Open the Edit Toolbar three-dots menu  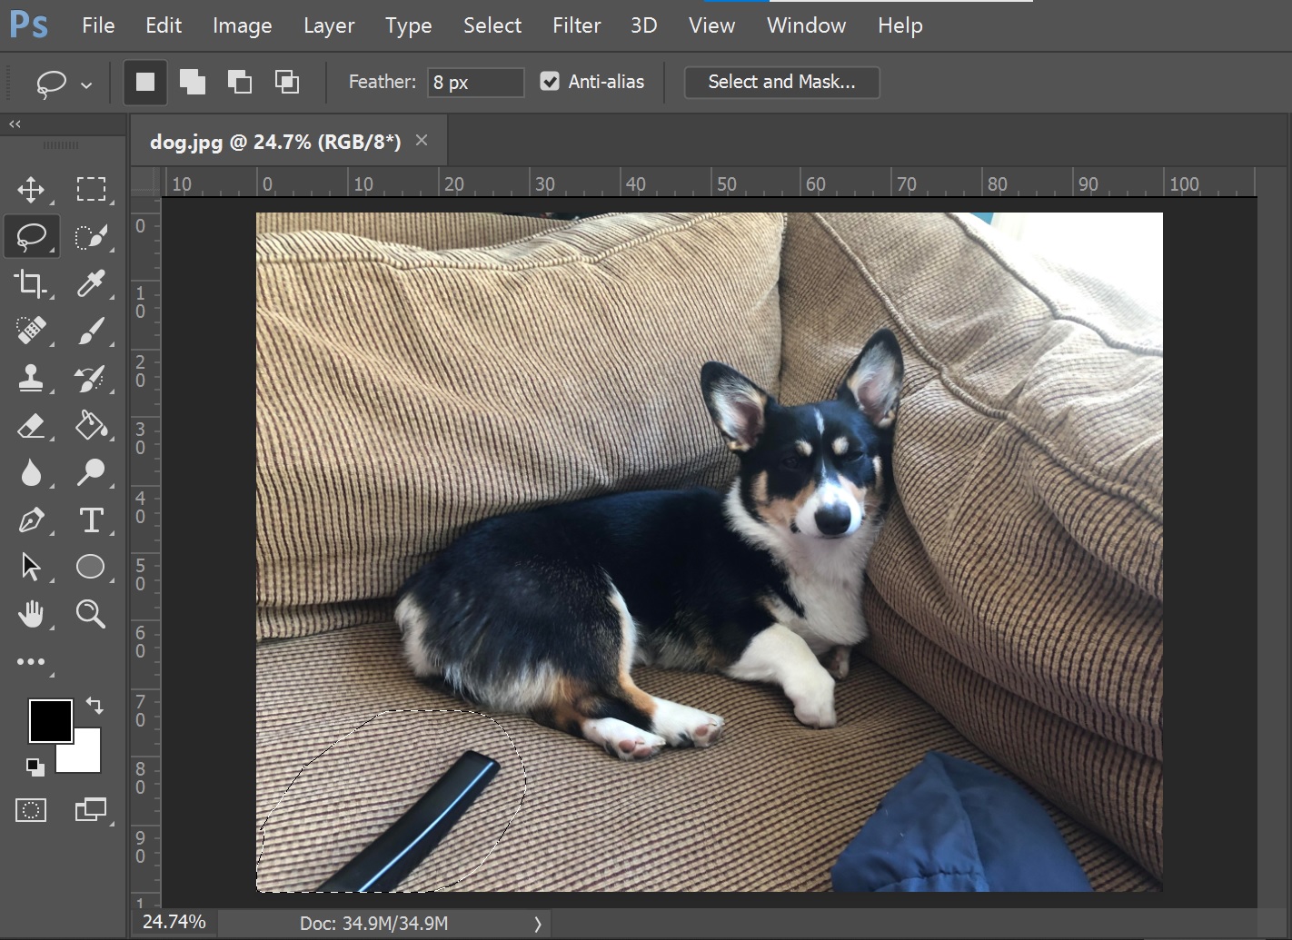coord(31,662)
